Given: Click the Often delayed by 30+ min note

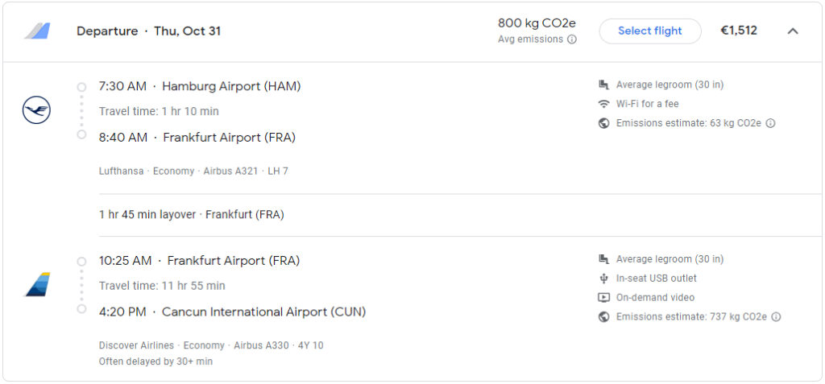Looking at the screenshot, I should pyautogui.click(x=155, y=361).
